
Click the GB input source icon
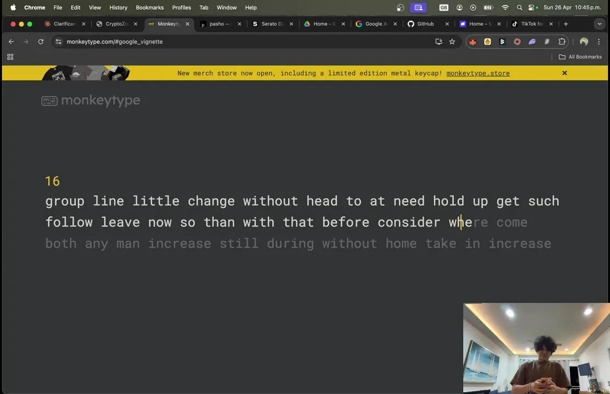444,8
